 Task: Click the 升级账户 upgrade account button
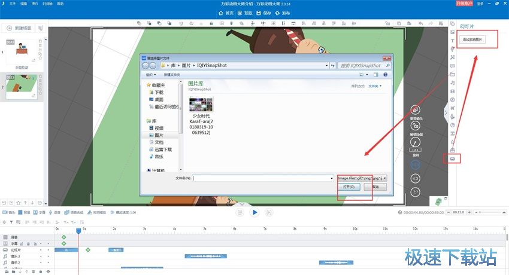(x=464, y=4)
